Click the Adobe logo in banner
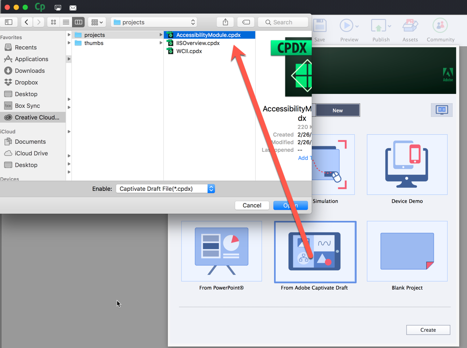This screenshot has height=348, width=467. (448, 74)
